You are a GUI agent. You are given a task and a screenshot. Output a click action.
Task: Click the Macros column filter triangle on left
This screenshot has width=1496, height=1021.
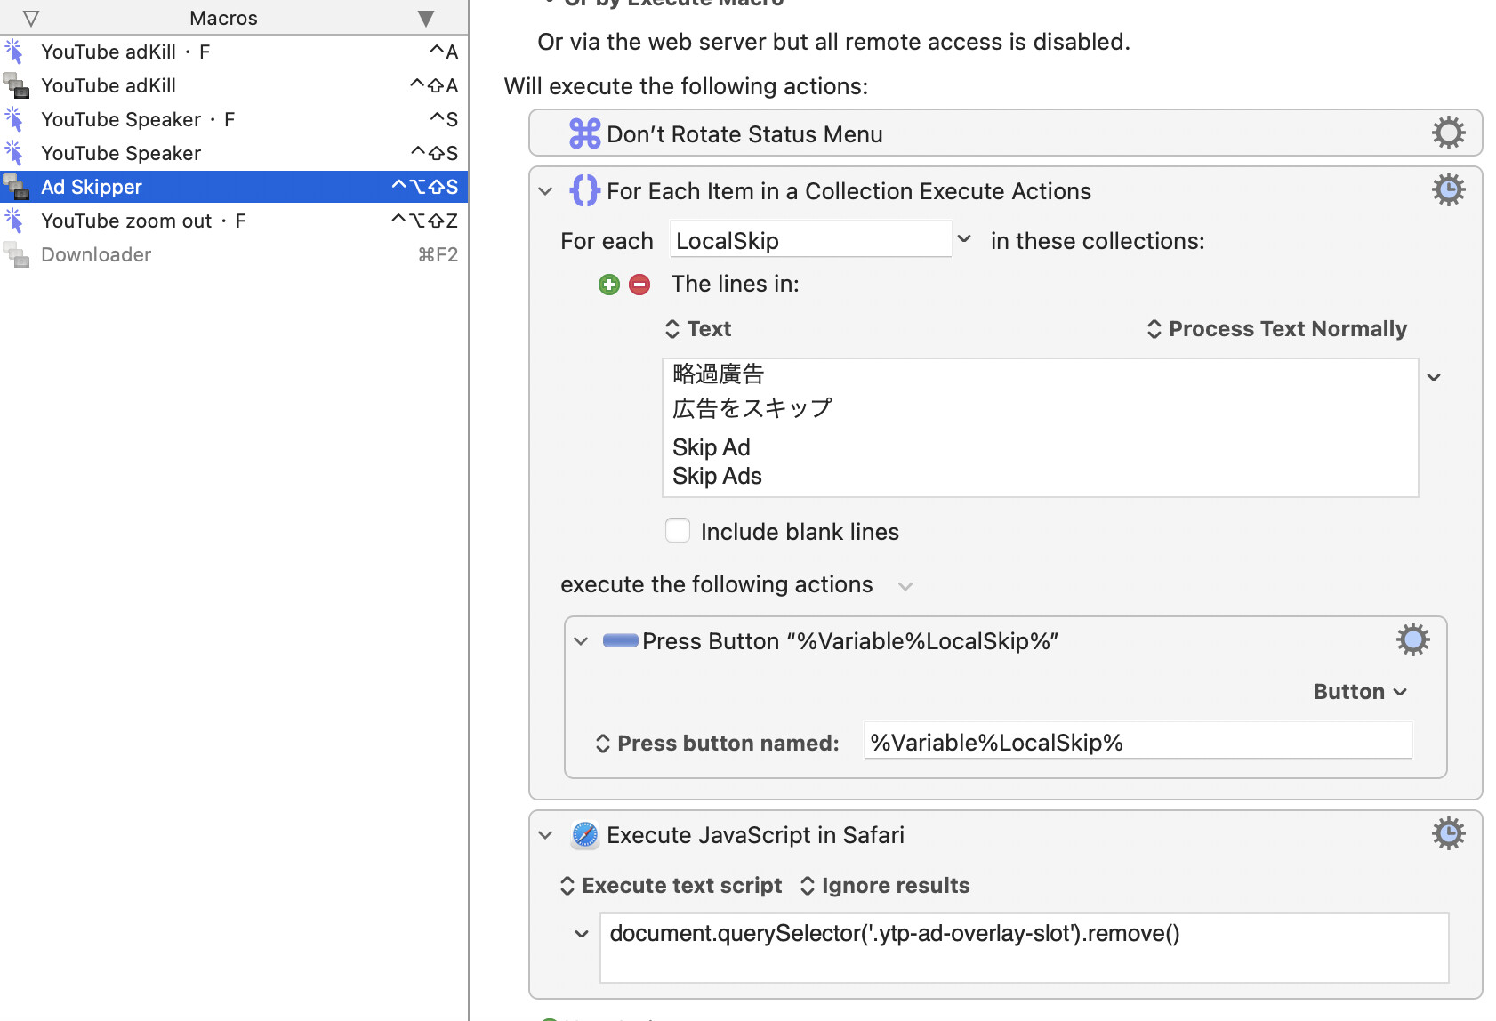(x=31, y=19)
